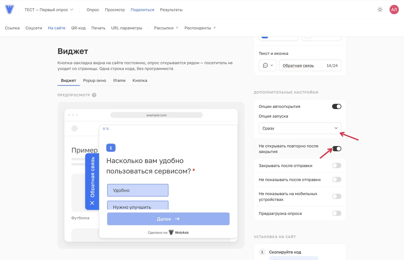
Task: Select the Виджет embed type tab
Action: point(68,80)
